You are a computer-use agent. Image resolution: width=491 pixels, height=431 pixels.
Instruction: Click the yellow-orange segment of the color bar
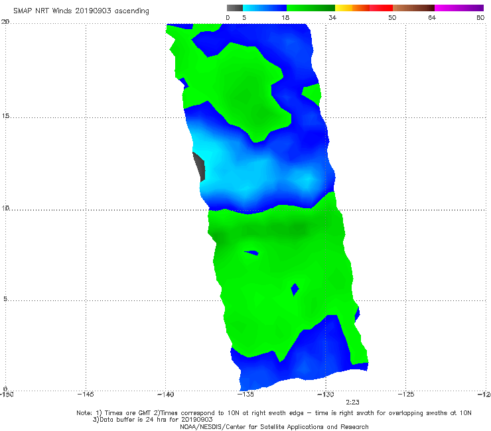pyautogui.click(x=352, y=8)
